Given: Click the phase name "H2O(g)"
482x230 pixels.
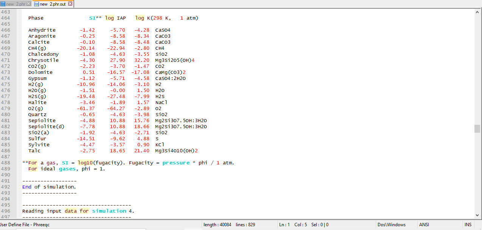Looking at the screenshot, I should click(x=37, y=90).
